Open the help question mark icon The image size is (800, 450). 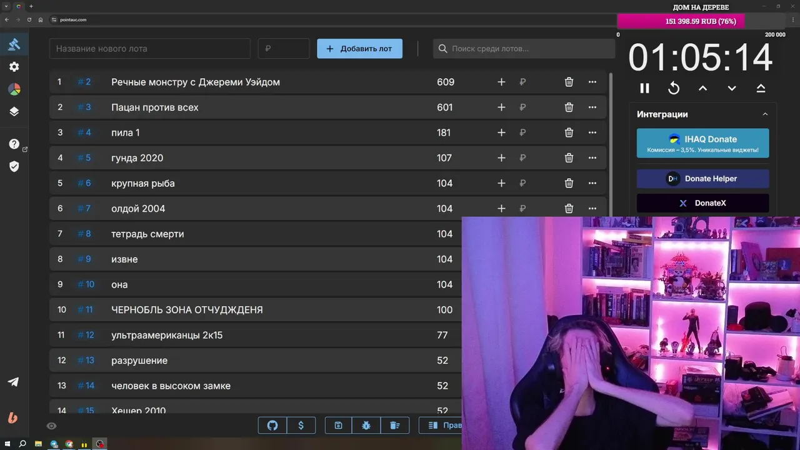pyautogui.click(x=14, y=144)
